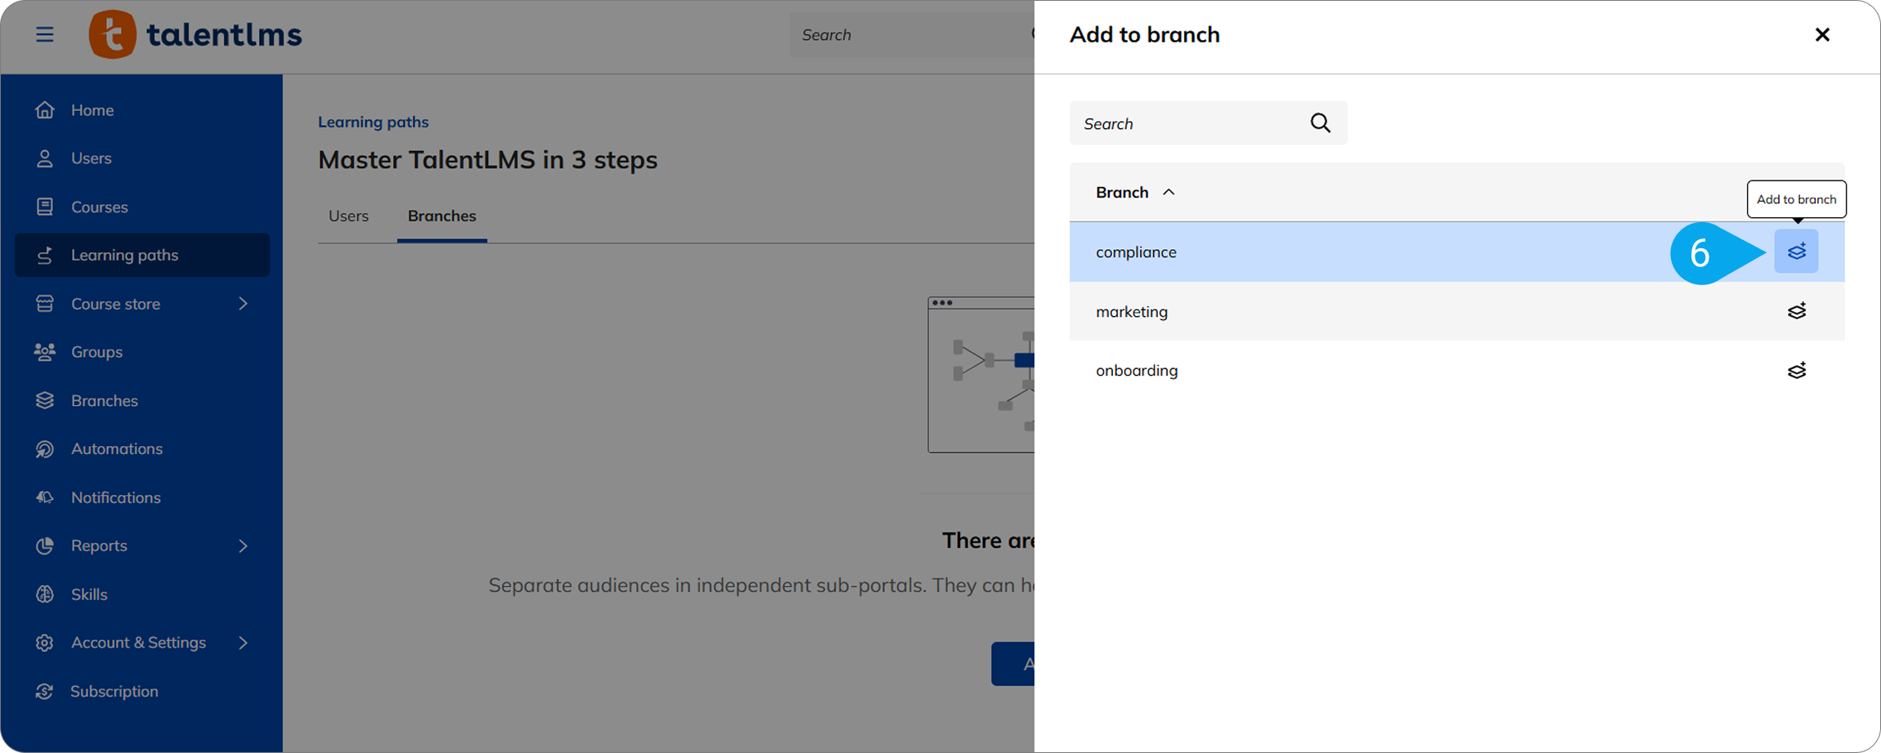Expand the Course store submenu
The width and height of the screenshot is (1881, 753).
(x=243, y=304)
